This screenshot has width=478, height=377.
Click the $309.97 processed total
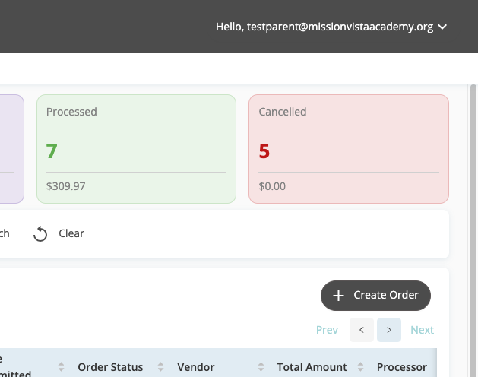click(x=65, y=186)
